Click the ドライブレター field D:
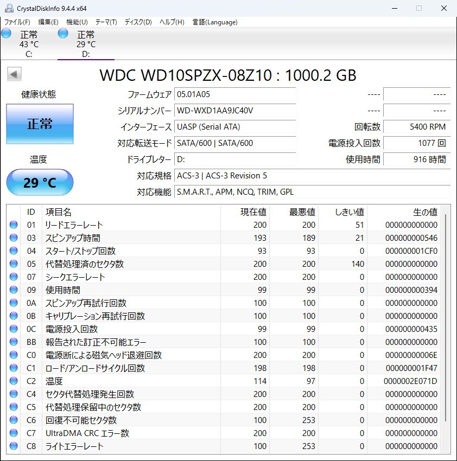Image resolution: width=457 pixels, height=461 pixels. [x=235, y=159]
